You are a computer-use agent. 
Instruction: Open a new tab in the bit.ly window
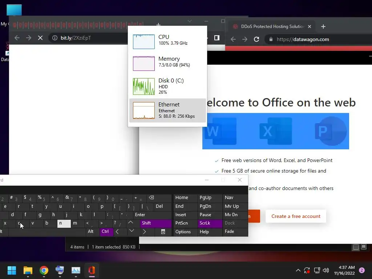158,24
